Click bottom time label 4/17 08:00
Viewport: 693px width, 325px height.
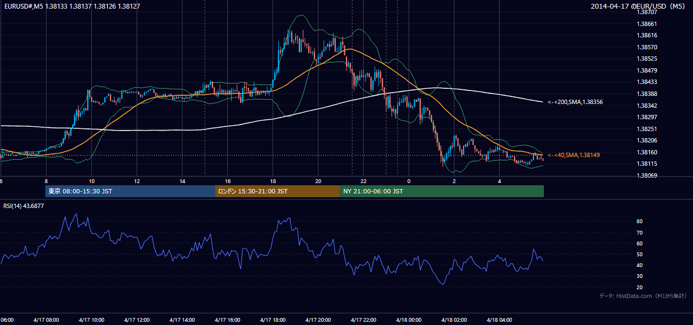[x=46, y=320]
